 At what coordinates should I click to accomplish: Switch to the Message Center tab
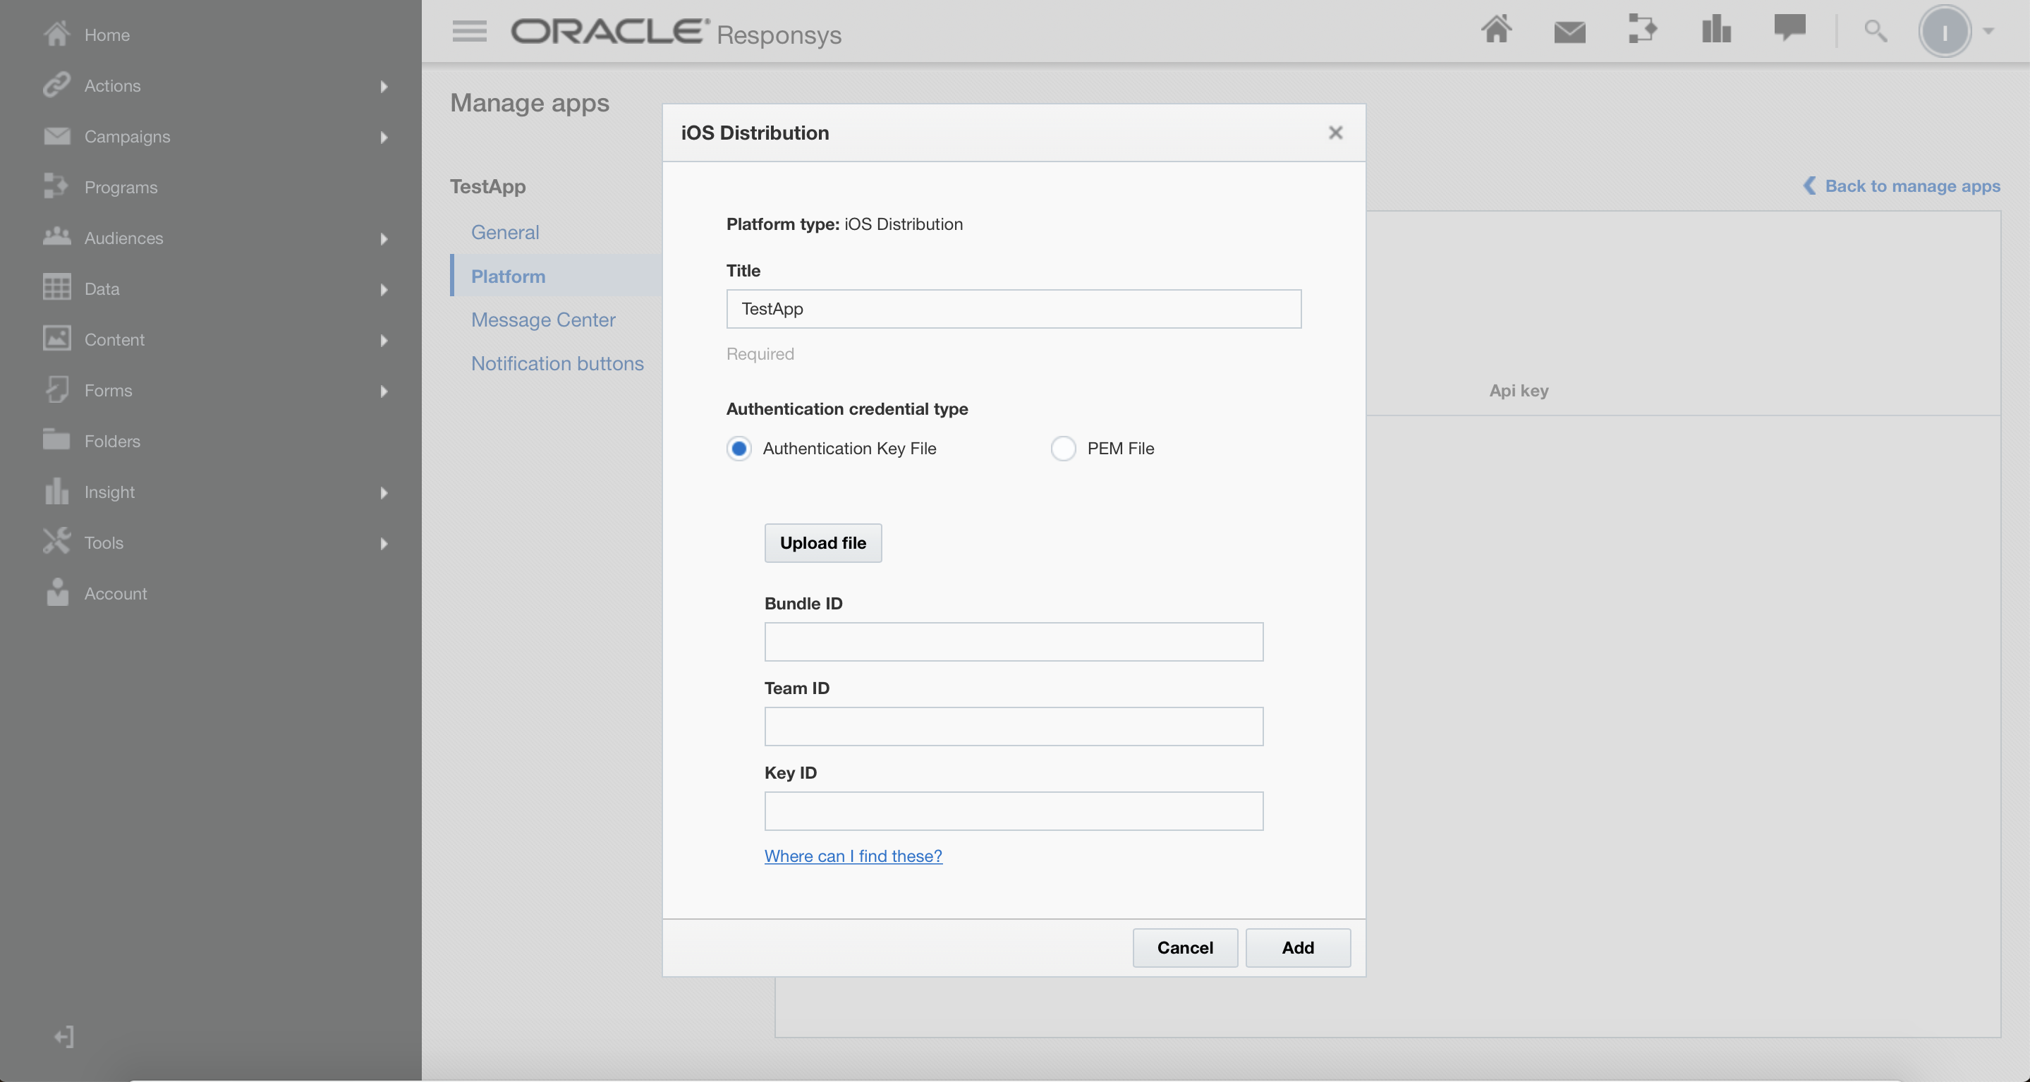point(543,320)
